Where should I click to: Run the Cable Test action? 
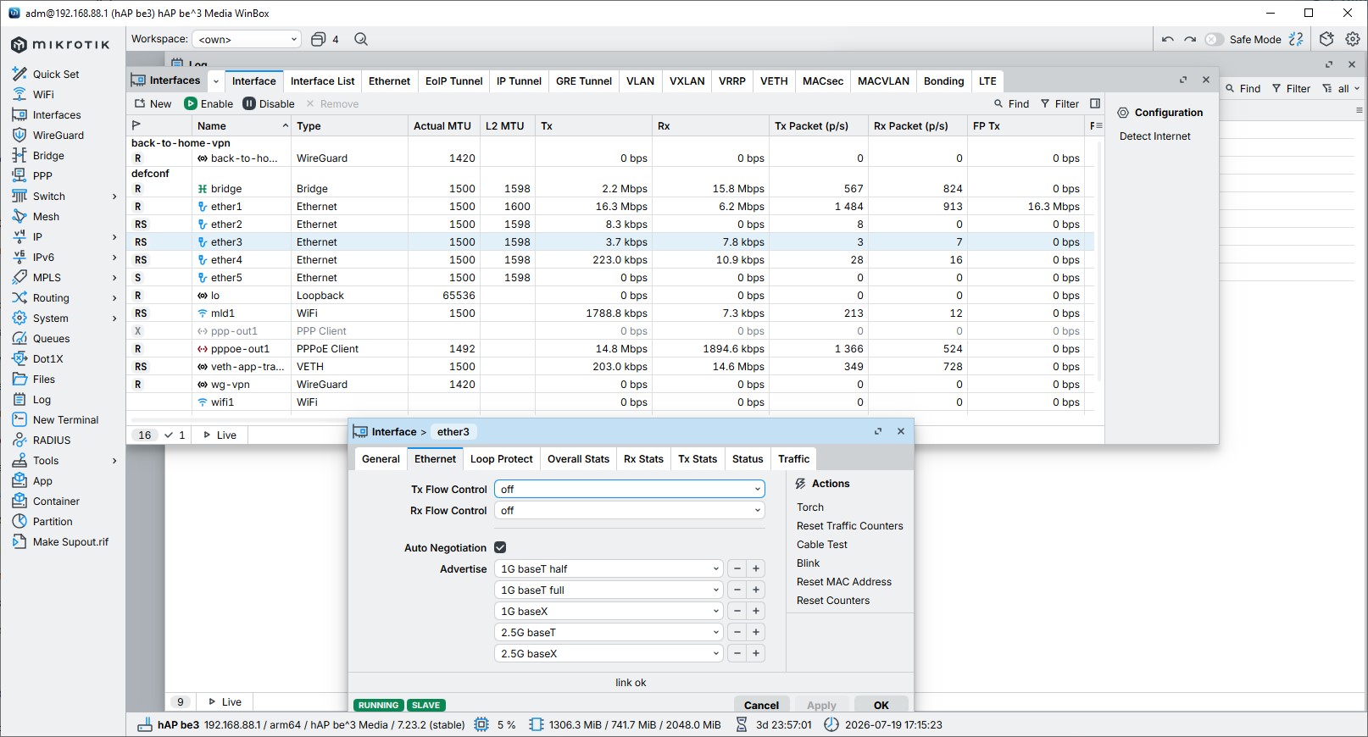(x=822, y=544)
